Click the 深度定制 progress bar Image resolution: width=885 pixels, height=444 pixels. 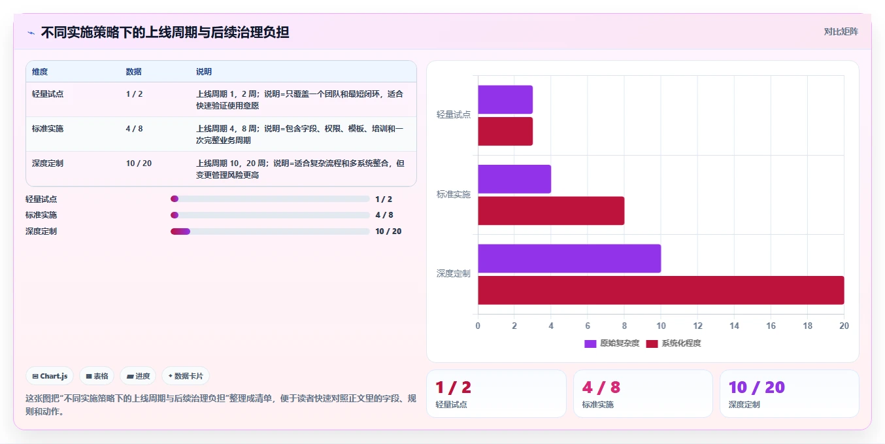(270, 231)
